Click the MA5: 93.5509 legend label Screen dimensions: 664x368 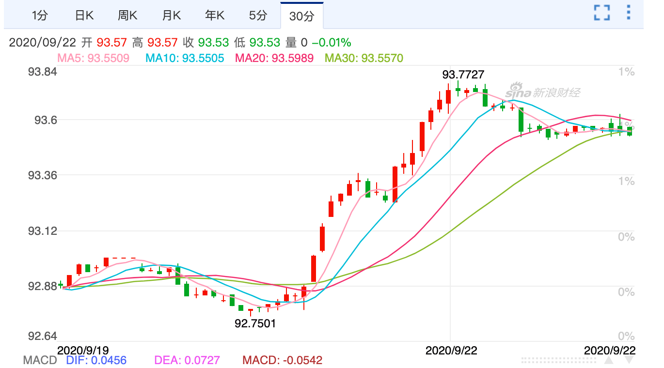pos(94,58)
